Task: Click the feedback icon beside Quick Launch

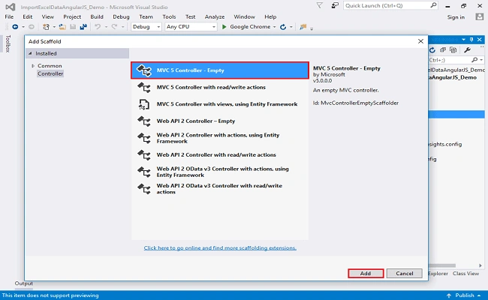Action: (335, 5)
